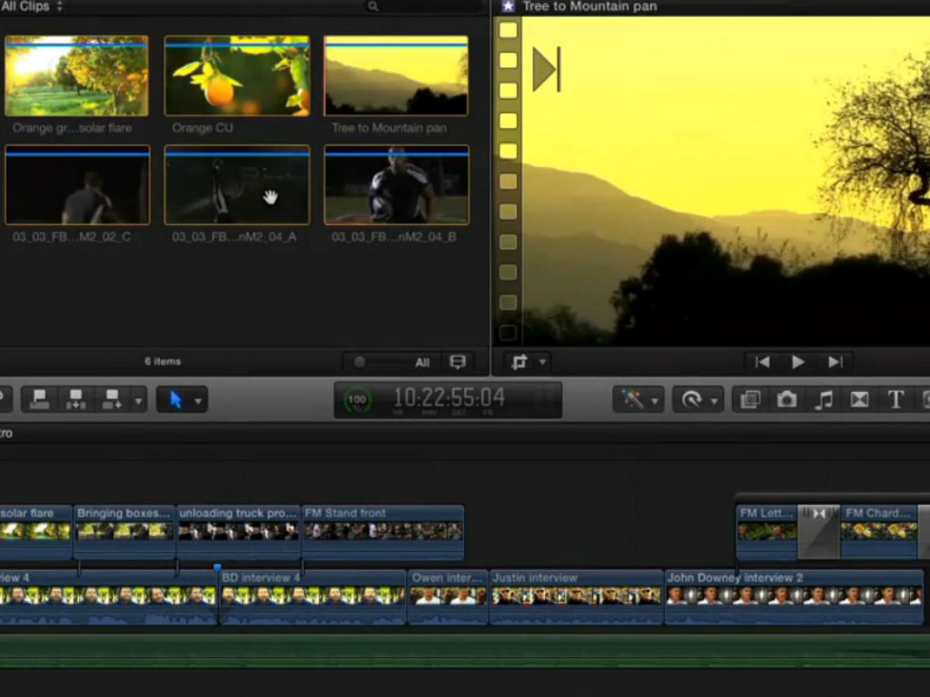Jump to previous edit in viewer
This screenshot has height=697, width=930.
pyautogui.click(x=762, y=361)
